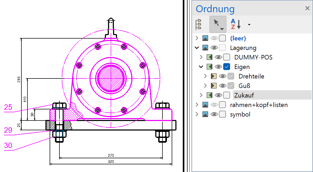Screen dimensions: 313x172
Task: Select the rahmen+kopf+listen entry label
Action: [259, 105]
